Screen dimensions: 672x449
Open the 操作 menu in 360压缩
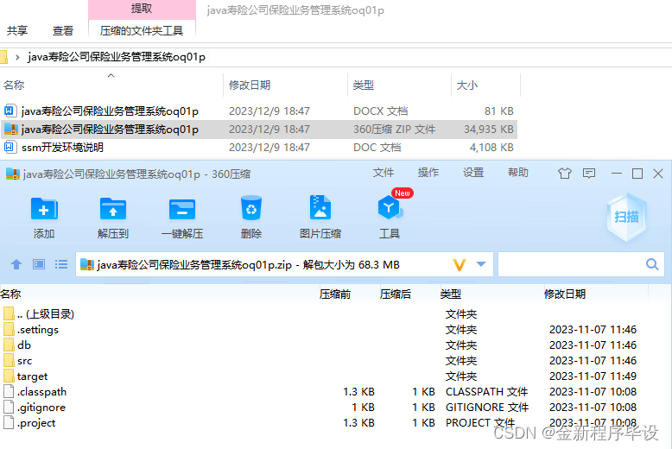pyautogui.click(x=428, y=173)
